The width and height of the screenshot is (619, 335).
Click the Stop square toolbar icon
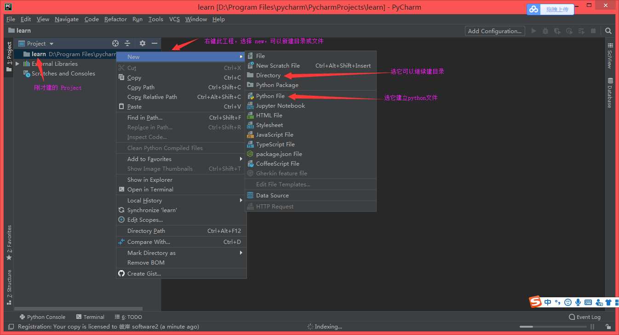pyautogui.click(x=593, y=31)
